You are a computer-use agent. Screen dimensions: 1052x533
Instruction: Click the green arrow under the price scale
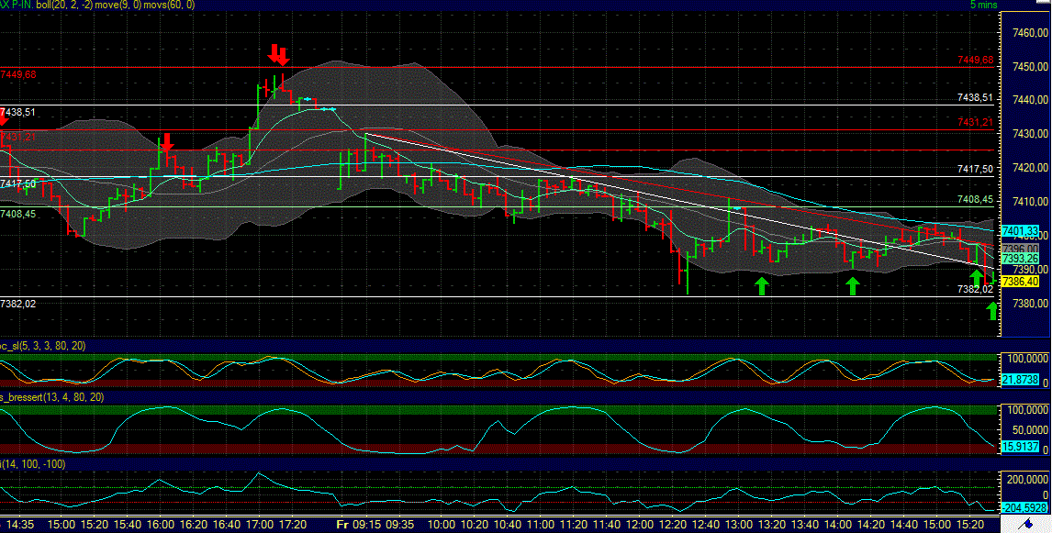pyautogui.click(x=992, y=312)
